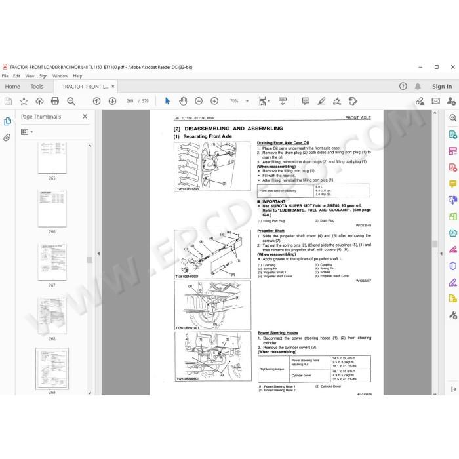Image resolution: width=459 pixels, height=459 pixels.
Task: Add a comment note
Action: coord(306,101)
